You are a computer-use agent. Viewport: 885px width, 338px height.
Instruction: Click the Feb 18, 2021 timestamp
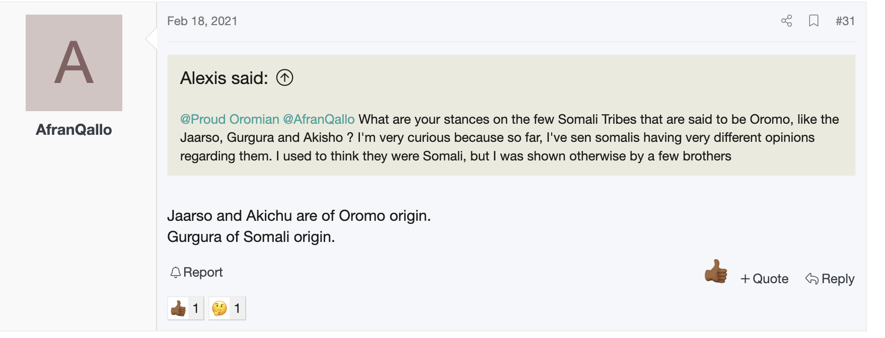pyautogui.click(x=202, y=21)
